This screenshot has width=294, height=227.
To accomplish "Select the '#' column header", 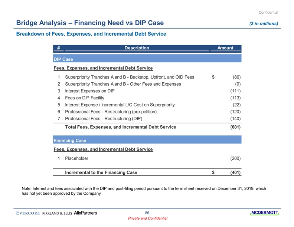I will click(x=59, y=48).
